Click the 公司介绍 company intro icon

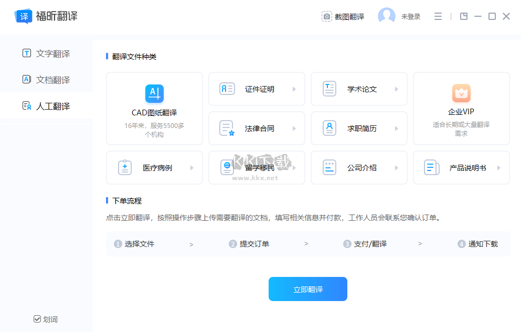coord(329,167)
